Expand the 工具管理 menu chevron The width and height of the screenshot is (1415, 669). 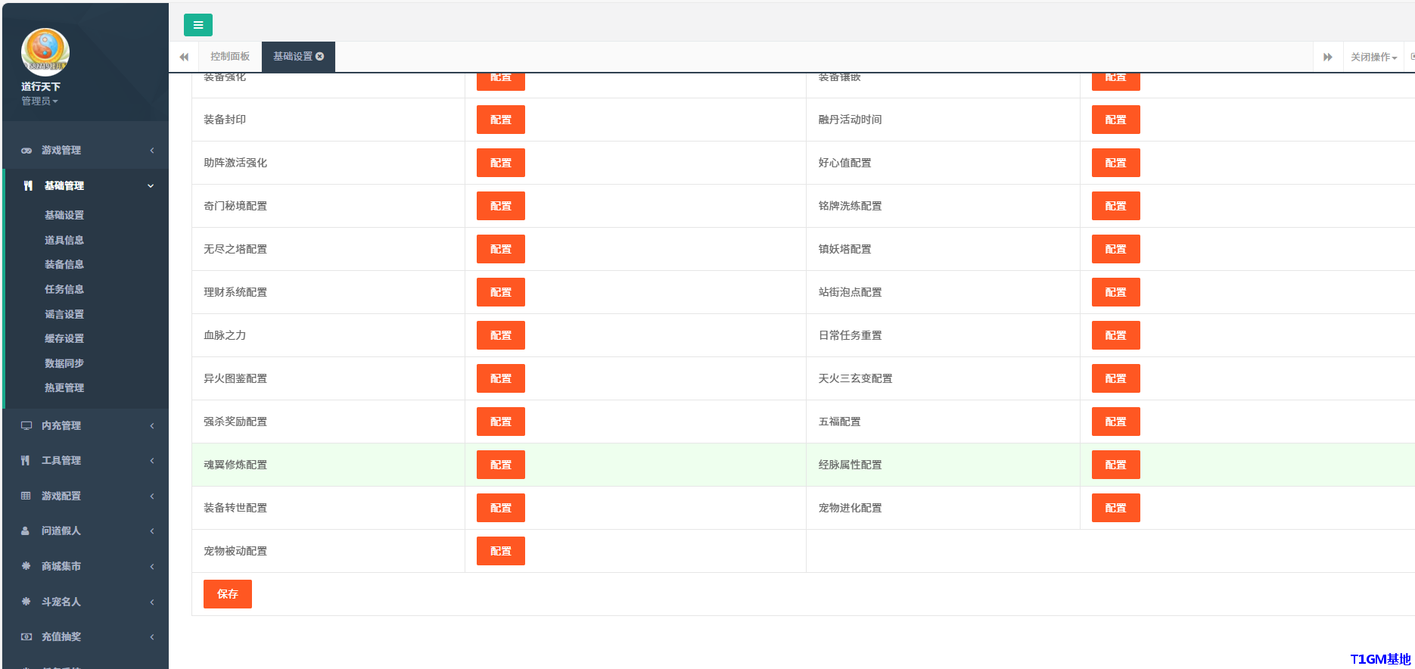coord(152,461)
